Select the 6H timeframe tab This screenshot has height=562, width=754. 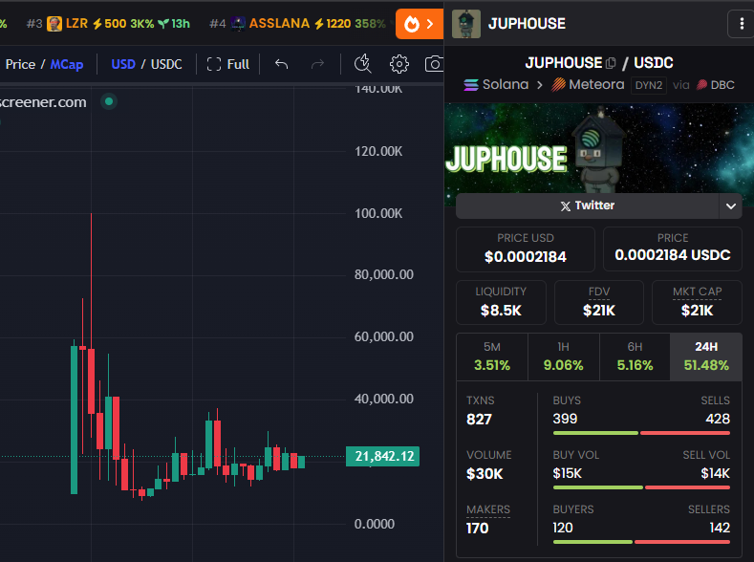(635, 357)
